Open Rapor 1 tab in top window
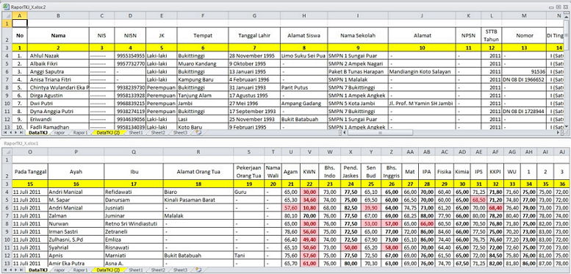The height and width of the screenshot is (274, 571). point(81,133)
